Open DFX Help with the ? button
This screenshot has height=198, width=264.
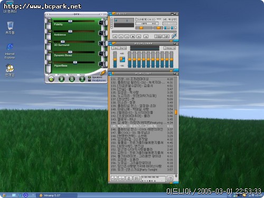[82, 79]
